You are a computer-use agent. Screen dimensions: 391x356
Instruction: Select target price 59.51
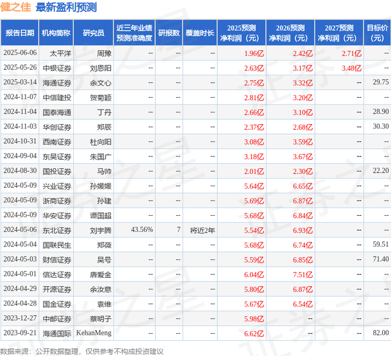(381, 244)
